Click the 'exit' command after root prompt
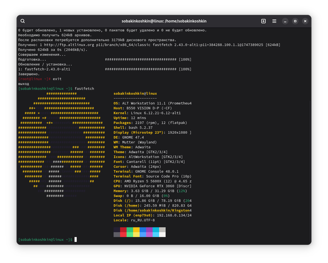328x263 pixels. click(57, 79)
